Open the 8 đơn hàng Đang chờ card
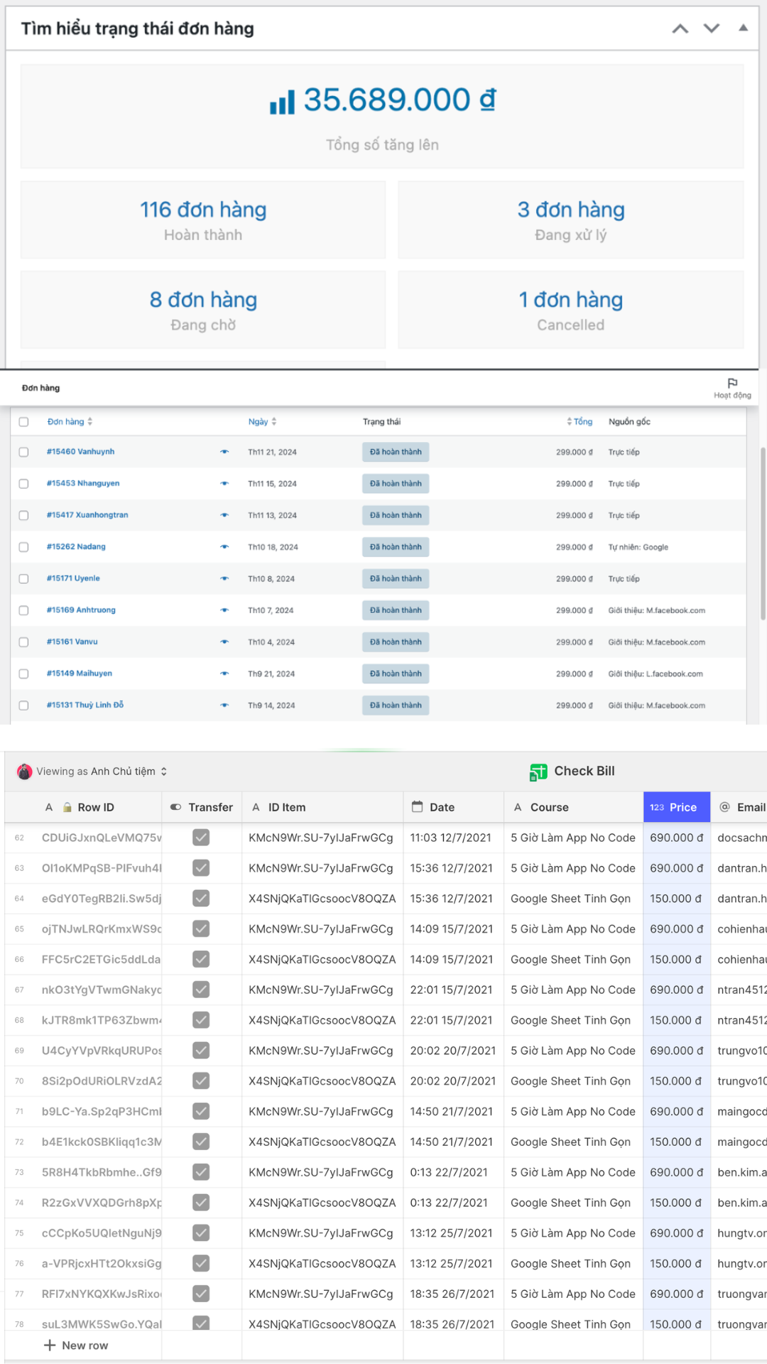 click(x=203, y=310)
